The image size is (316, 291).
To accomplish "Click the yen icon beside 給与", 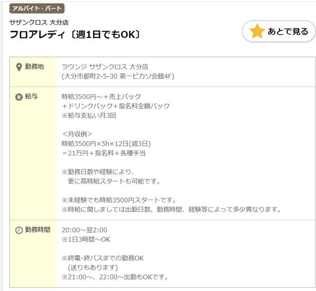I will [19, 97].
